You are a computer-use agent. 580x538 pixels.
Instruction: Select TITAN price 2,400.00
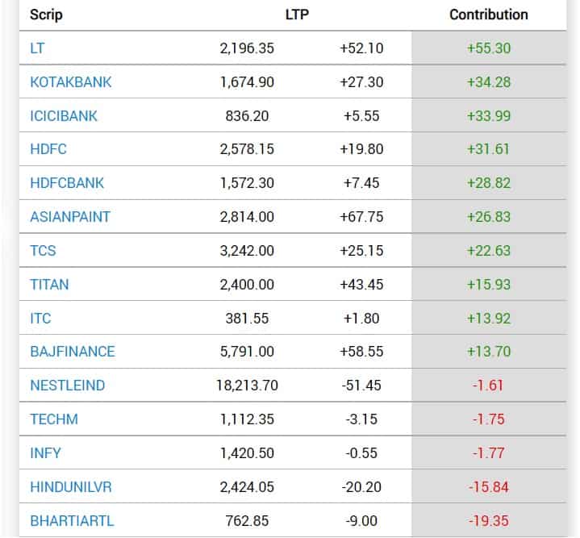[247, 285]
